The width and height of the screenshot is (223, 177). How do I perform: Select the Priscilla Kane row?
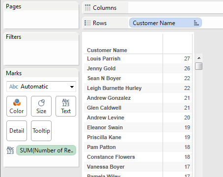138,137
